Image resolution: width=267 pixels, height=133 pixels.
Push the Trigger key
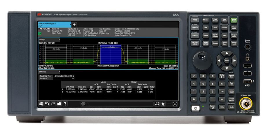click(x=206, y=36)
